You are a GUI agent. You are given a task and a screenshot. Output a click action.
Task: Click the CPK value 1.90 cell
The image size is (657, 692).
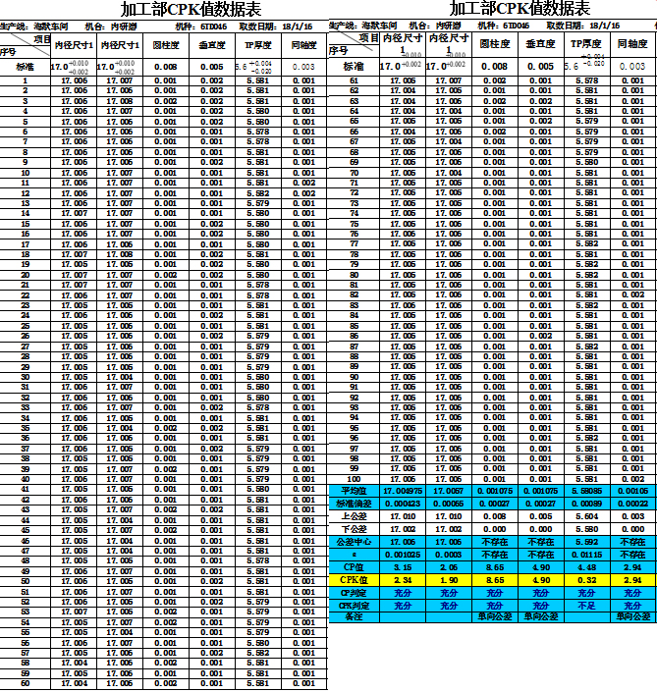[x=449, y=580]
